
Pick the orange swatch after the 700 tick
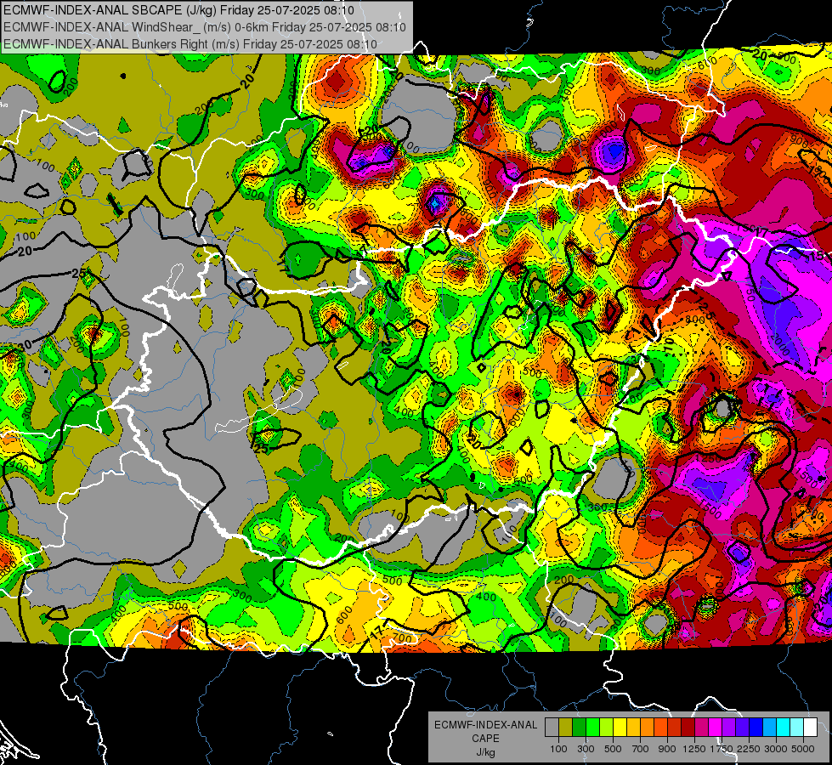tap(648, 728)
